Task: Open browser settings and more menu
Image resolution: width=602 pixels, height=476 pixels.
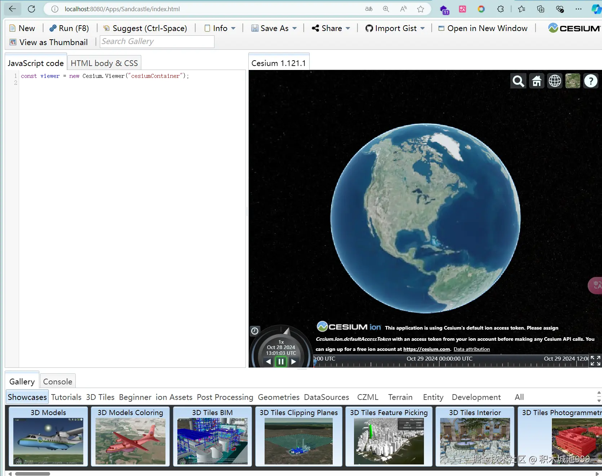Action: point(579,9)
